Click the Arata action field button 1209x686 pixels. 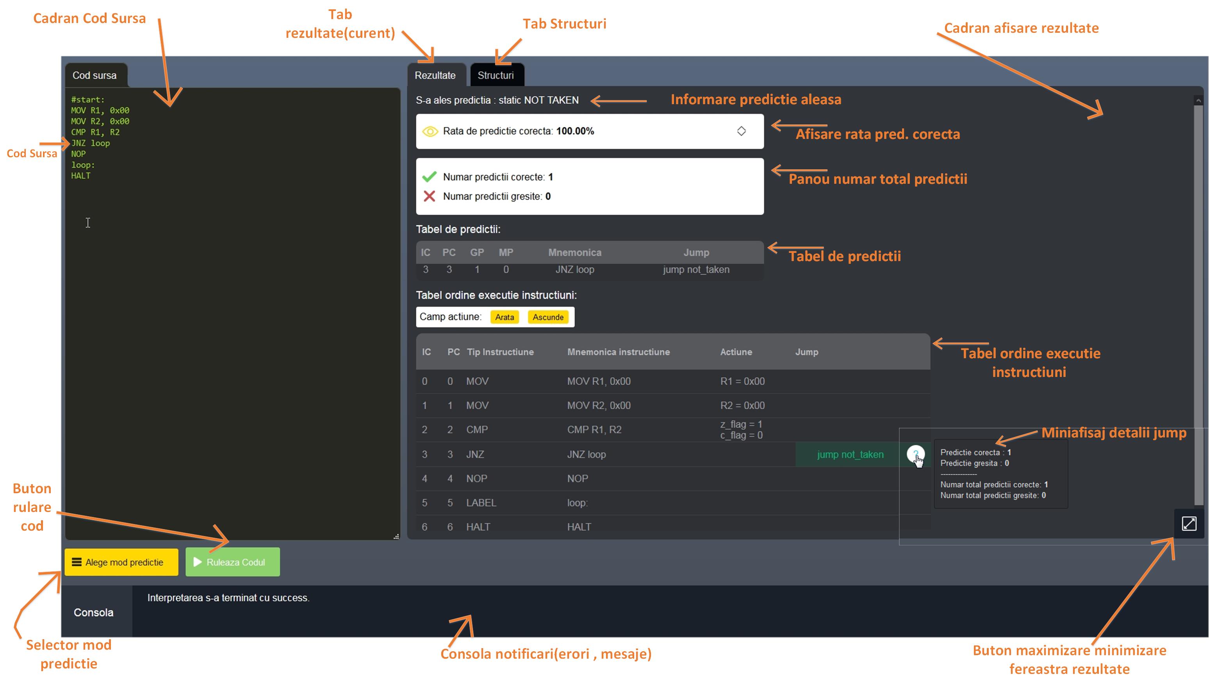click(504, 317)
